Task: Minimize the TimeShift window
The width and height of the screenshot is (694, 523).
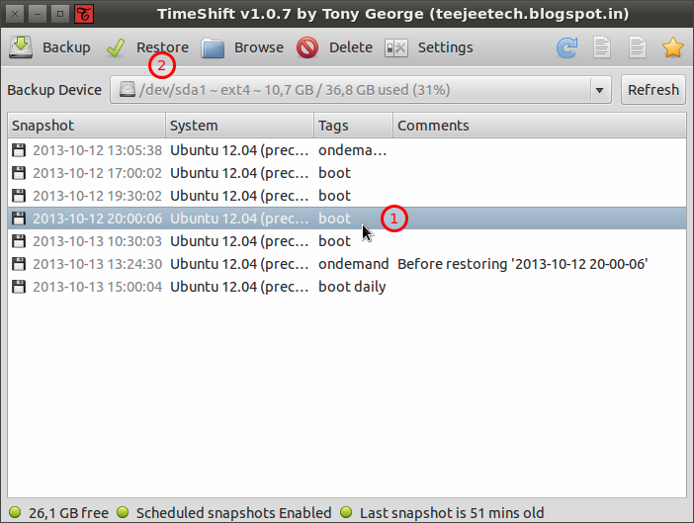Action: [x=38, y=14]
